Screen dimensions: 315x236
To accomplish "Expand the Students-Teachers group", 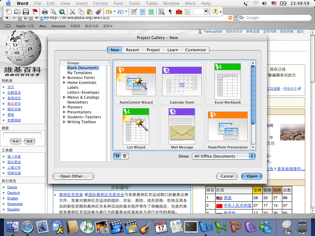I will pos(64,117).
